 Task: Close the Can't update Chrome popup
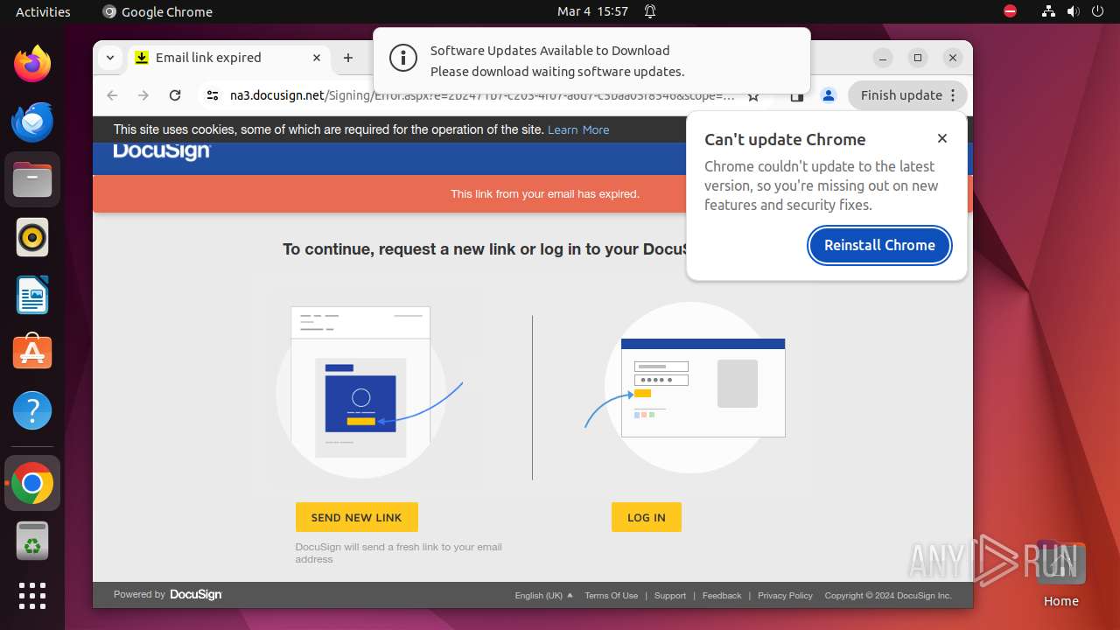(942, 138)
